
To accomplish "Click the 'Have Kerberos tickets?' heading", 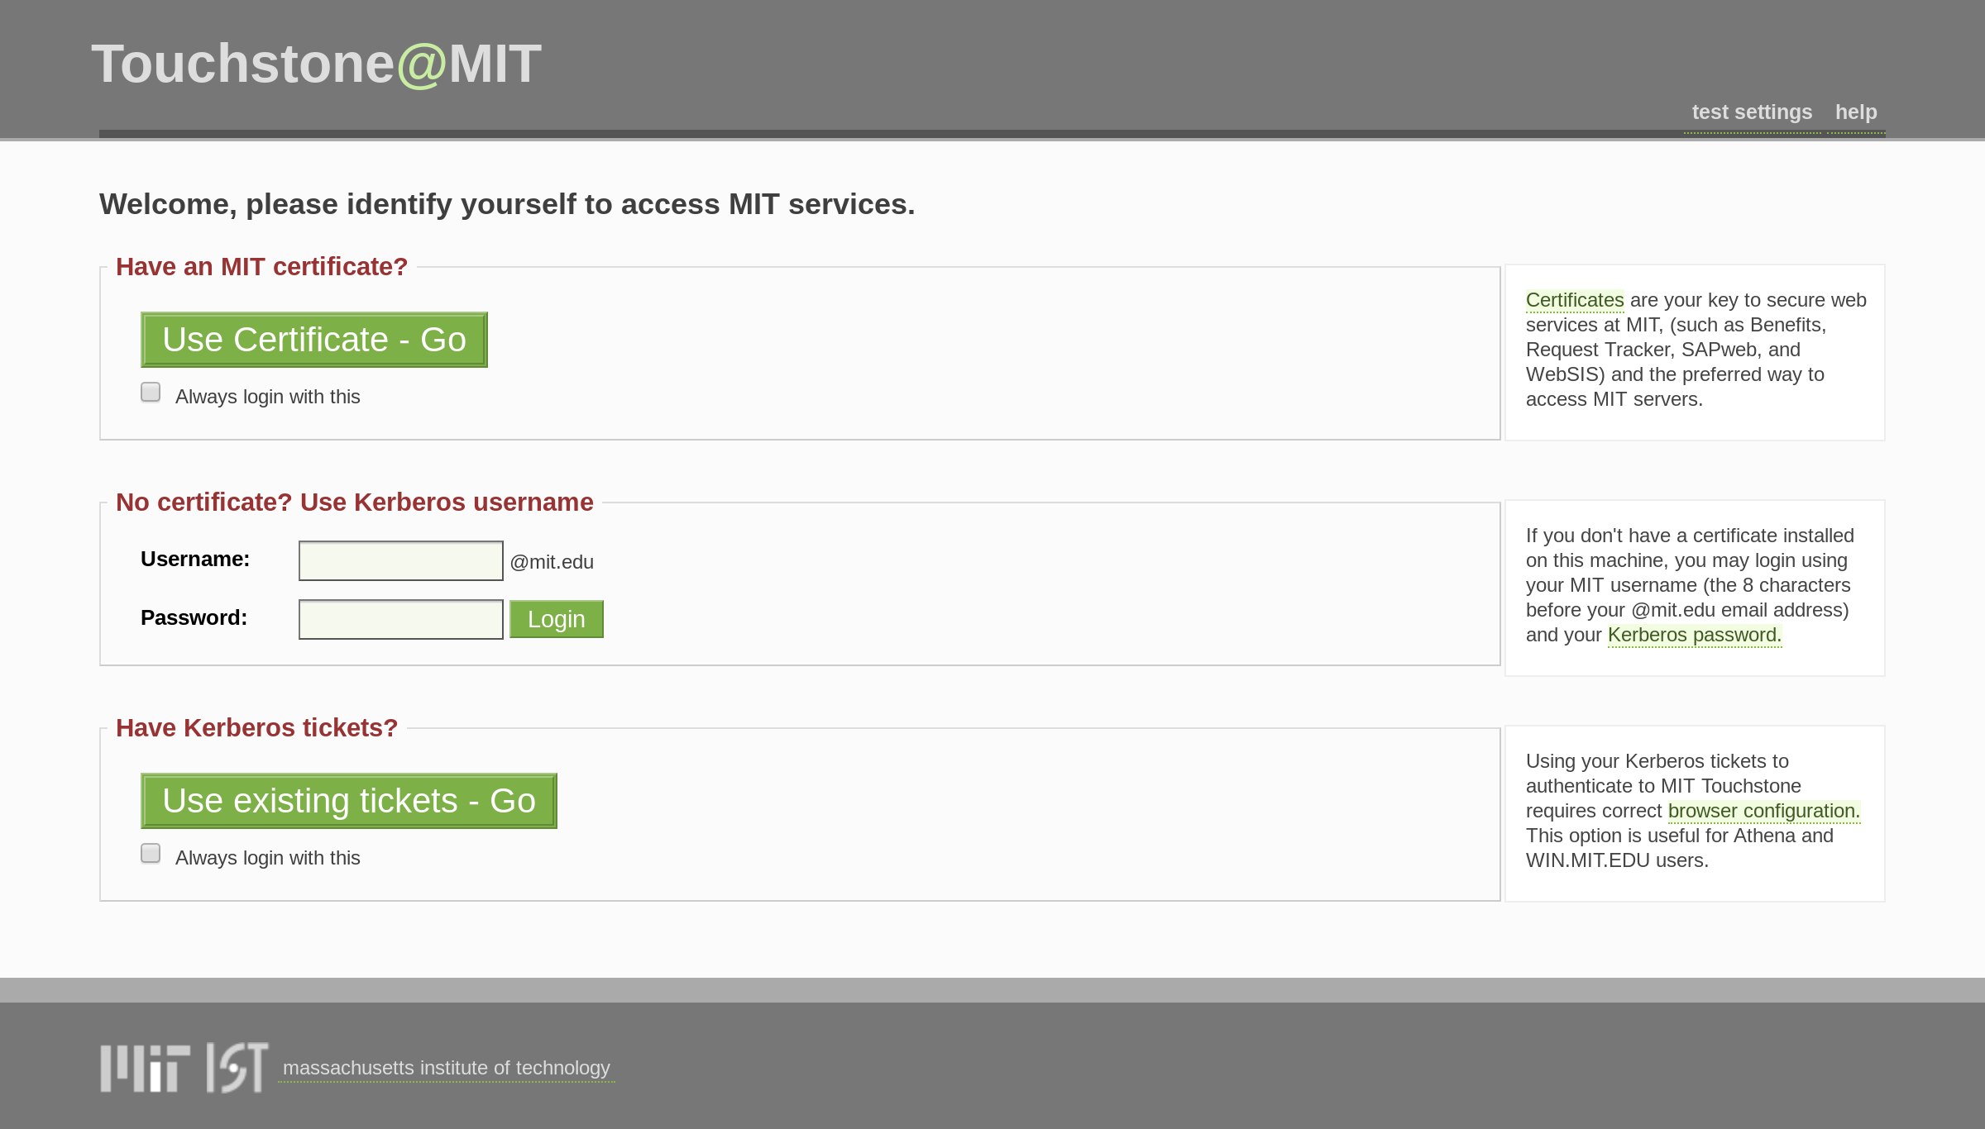I will click(x=256, y=728).
